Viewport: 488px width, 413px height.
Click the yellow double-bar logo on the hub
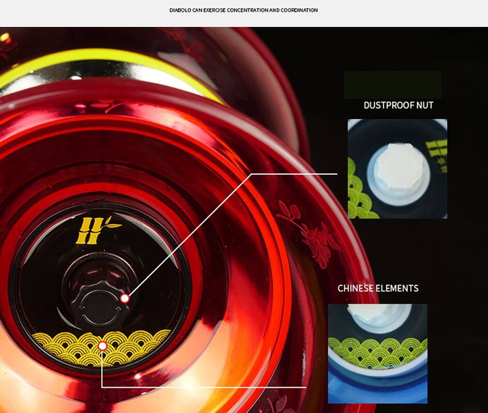point(96,230)
